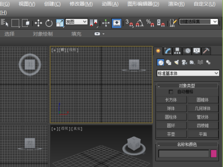The image size is (223, 167).
Task: Open the 视图 coordinate system dropdown
Action: (77, 22)
